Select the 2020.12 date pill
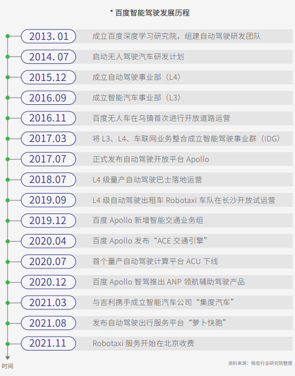Image resolution: width=295 pixels, height=376 pixels. (x=48, y=282)
